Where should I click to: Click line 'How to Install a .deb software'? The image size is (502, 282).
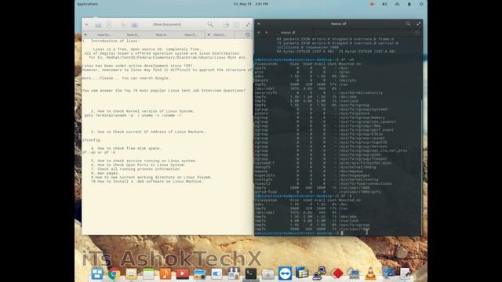coord(147,181)
